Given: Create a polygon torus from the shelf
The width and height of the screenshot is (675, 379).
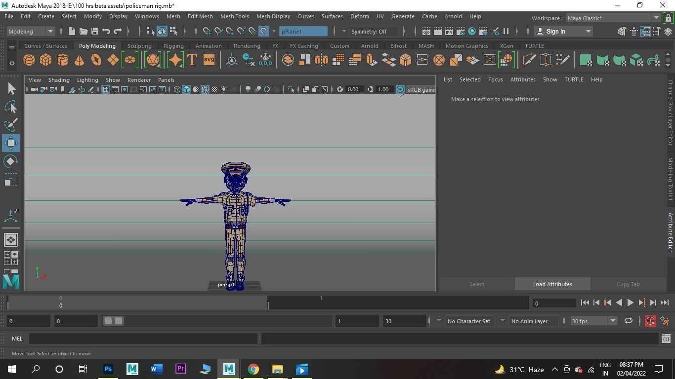Looking at the screenshot, I should click(x=96, y=60).
